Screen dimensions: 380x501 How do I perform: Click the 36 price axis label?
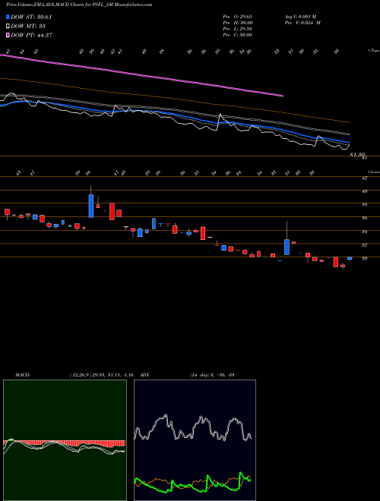click(364, 218)
